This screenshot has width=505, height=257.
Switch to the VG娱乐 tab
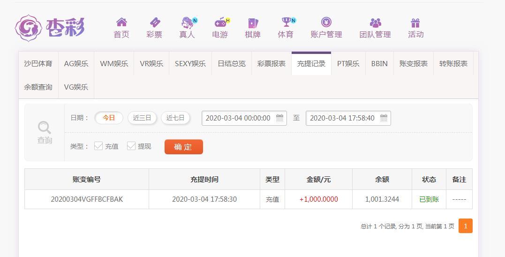point(76,87)
